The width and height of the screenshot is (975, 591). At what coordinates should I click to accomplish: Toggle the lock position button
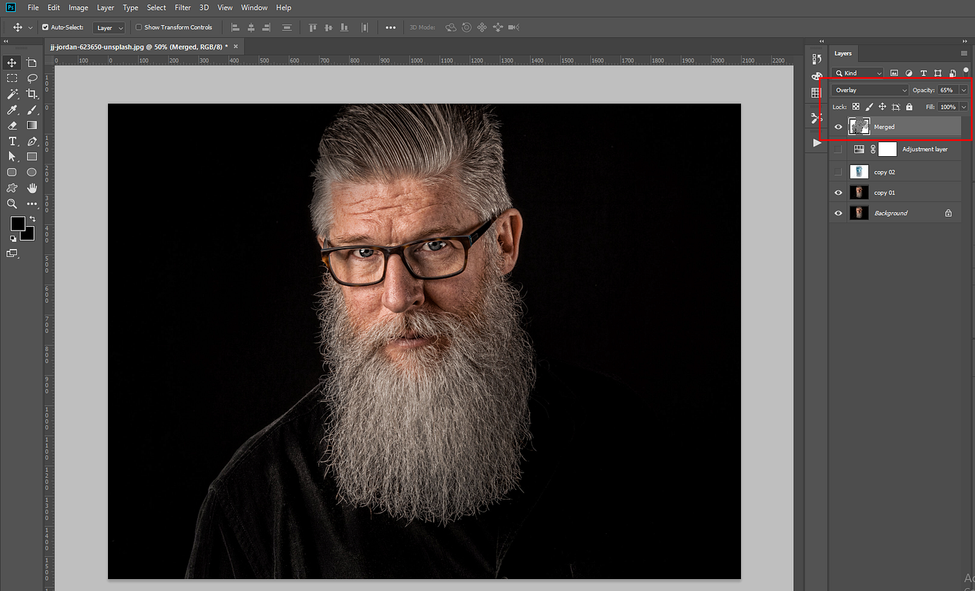[882, 107]
